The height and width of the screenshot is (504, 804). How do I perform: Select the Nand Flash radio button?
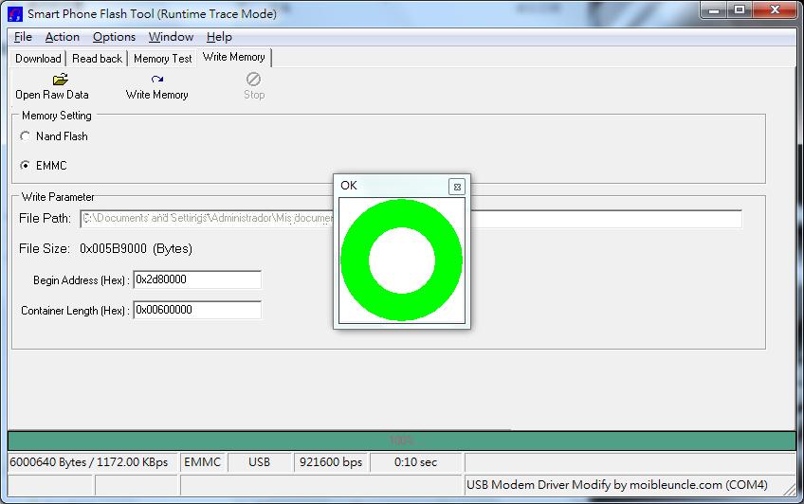click(x=25, y=136)
